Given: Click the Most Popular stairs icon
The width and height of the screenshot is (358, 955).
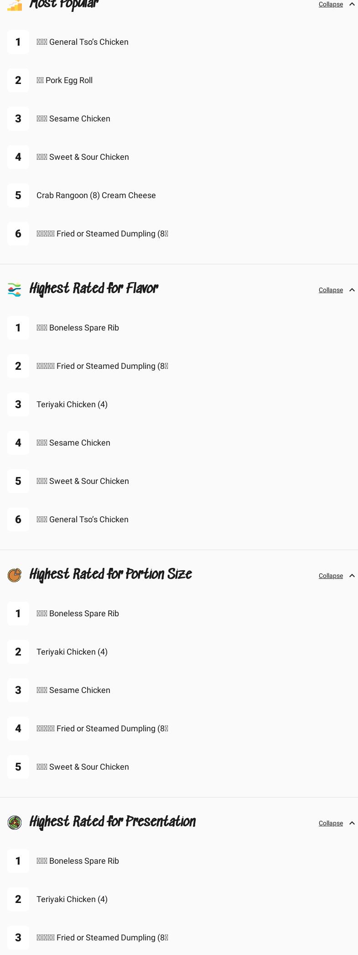Looking at the screenshot, I should point(15,5).
